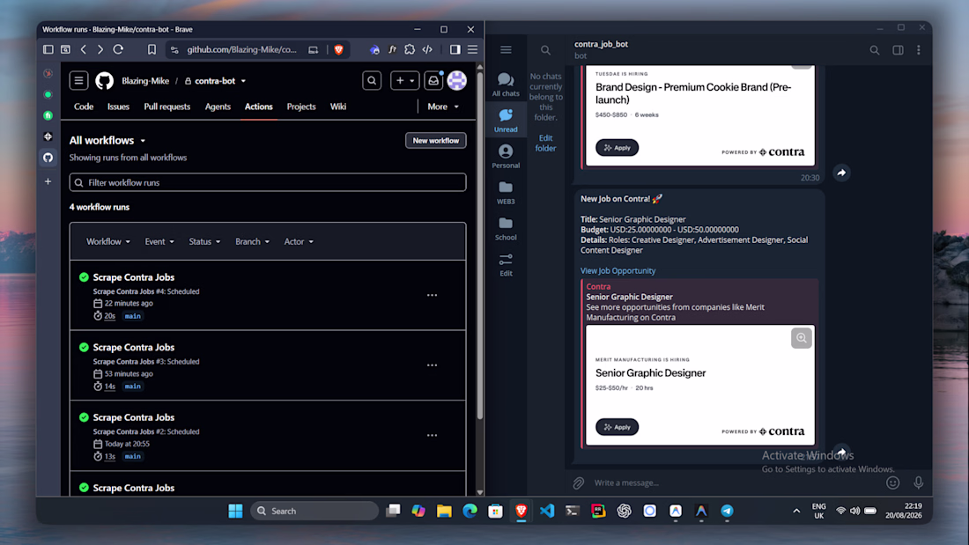Open the GitHub notifications inbox
The height and width of the screenshot is (545, 969).
pyautogui.click(x=433, y=80)
